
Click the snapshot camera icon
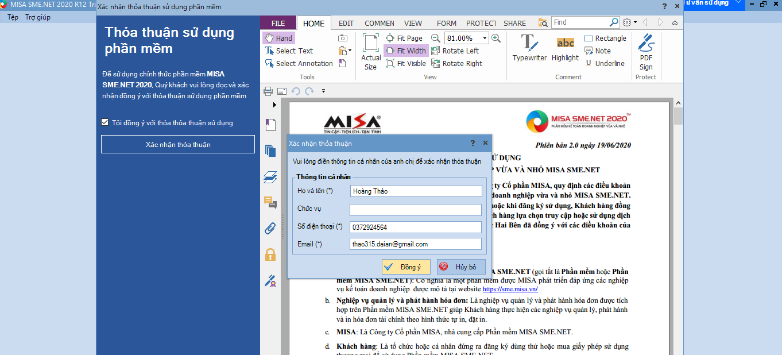point(343,38)
